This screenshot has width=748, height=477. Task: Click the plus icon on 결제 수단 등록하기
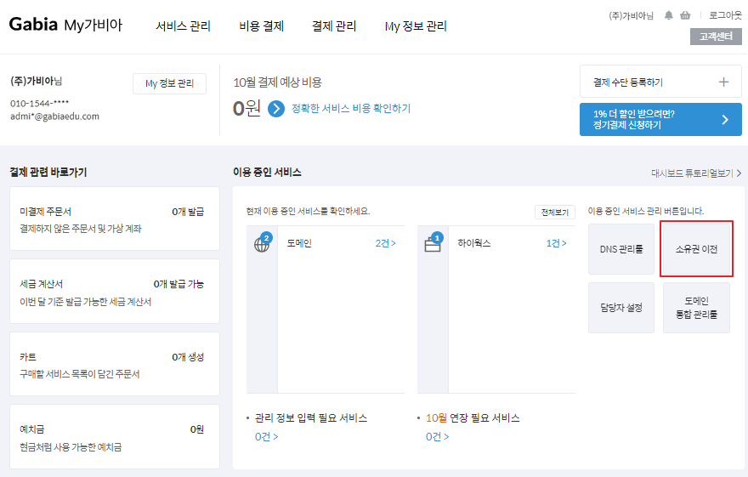point(723,82)
